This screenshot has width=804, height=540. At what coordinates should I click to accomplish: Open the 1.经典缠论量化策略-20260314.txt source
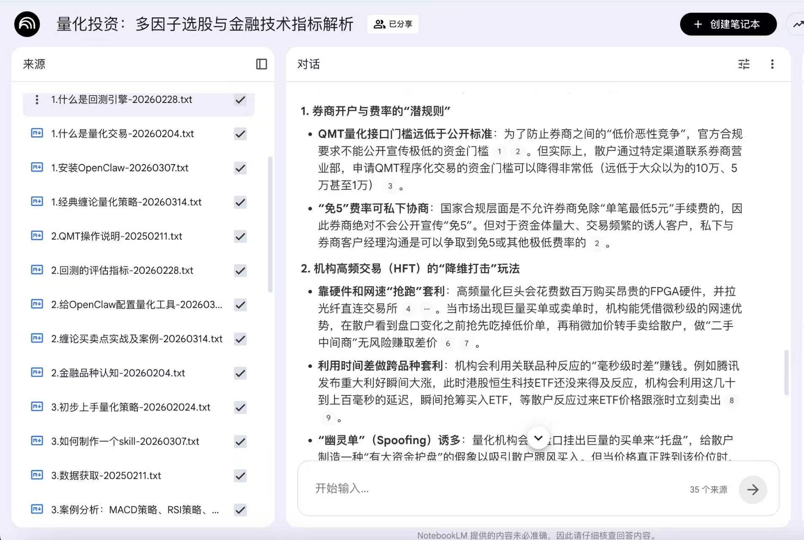[x=126, y=202]
